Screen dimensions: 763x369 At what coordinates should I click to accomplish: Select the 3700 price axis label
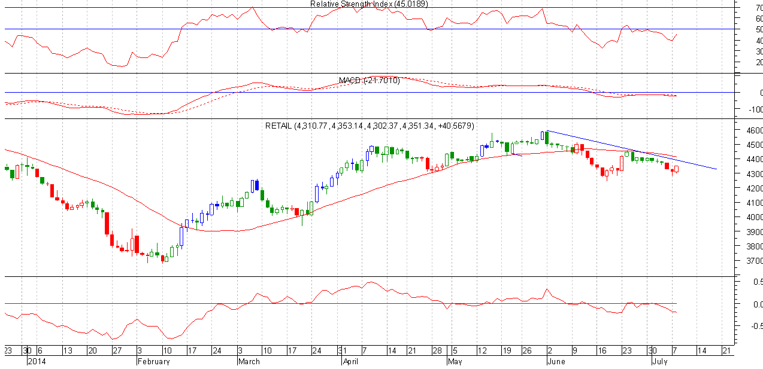pos(754,261)
